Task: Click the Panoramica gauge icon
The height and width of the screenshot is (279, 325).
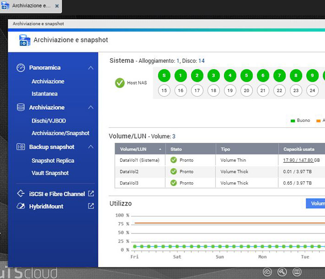Action: (20, 68)
